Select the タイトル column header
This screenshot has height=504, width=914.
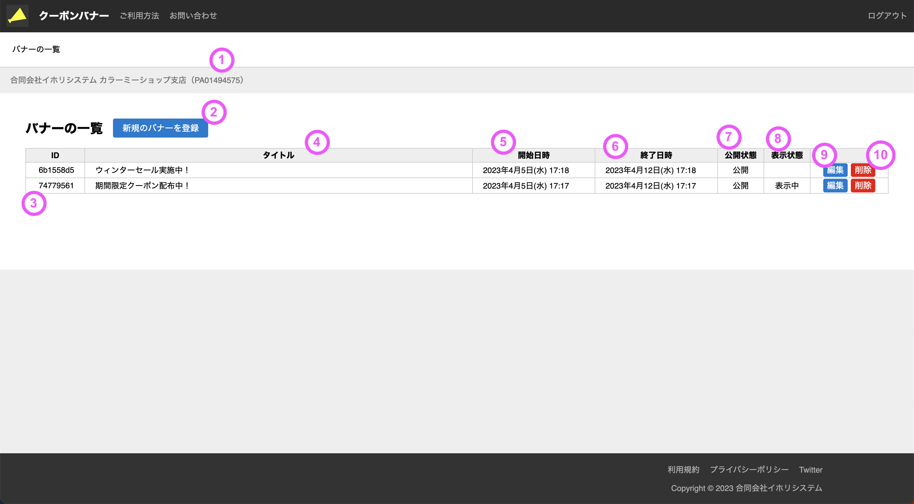279,155
